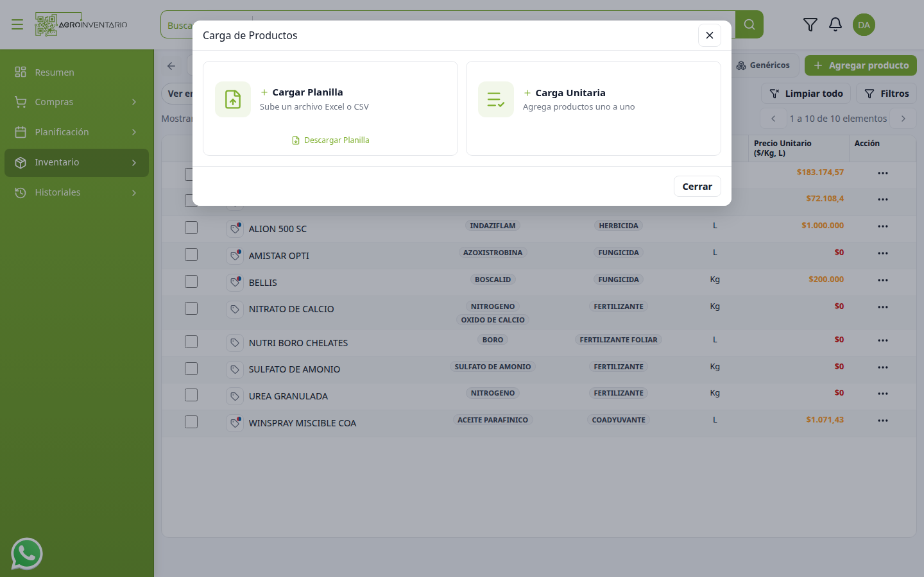The width and height of the screenshot is (924, 577).
Task: Open WhatsApp chat icon
Action: [x=27, y=554]
